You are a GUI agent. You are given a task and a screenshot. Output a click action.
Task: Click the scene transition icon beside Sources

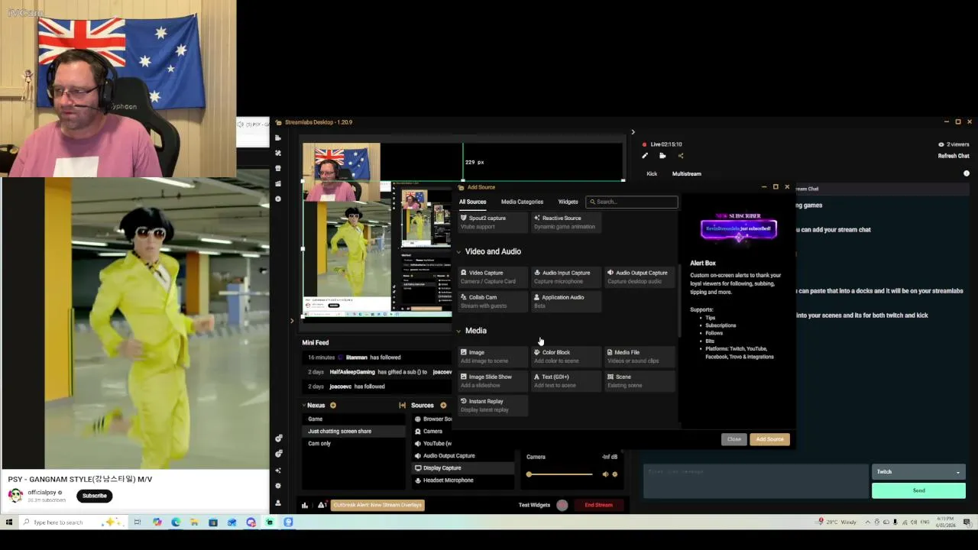[403, 406]
